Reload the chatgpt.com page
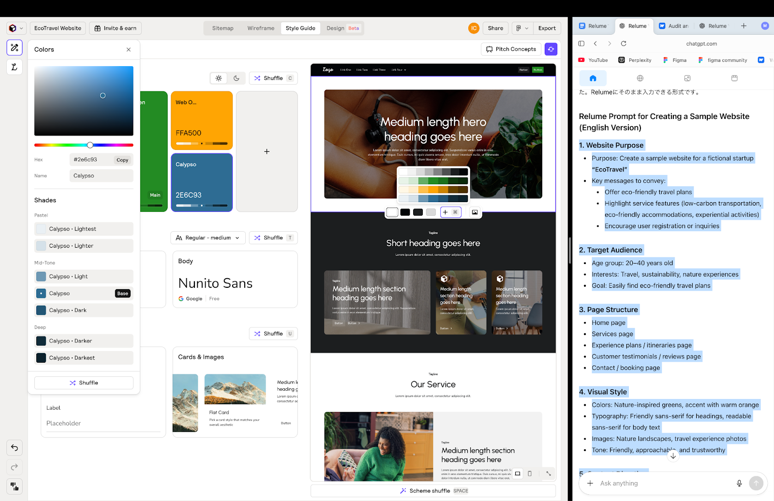The height and width of the screenshot is (501, 774). pyautogui.click(x=624, y=44)
